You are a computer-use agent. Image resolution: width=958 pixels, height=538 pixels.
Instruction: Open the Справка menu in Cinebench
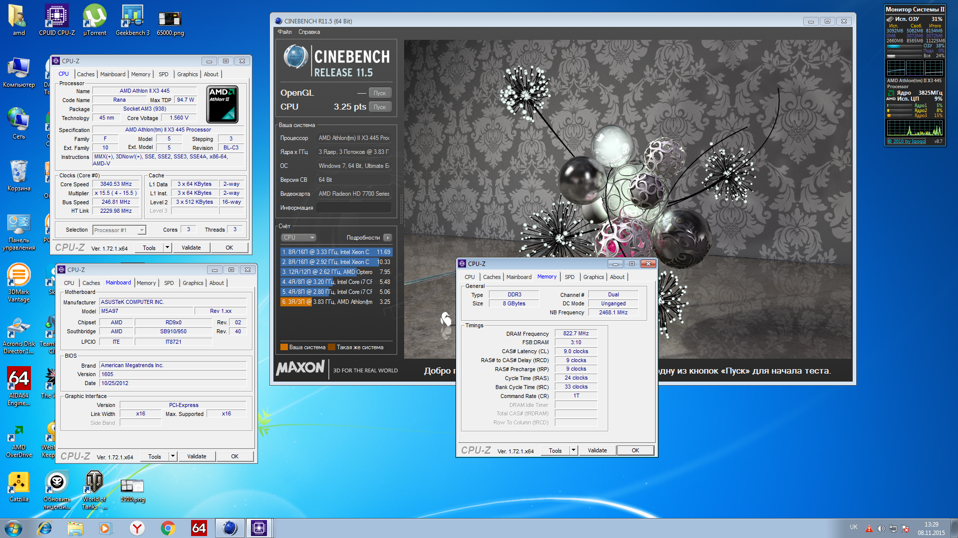(309, 32)
